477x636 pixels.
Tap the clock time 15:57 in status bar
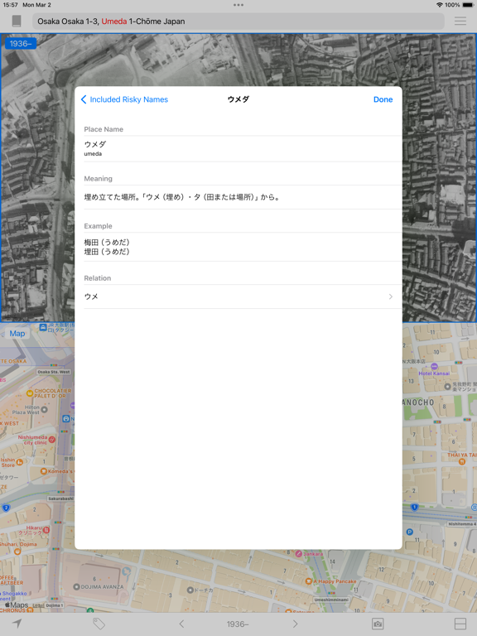(x=10, y=5)
